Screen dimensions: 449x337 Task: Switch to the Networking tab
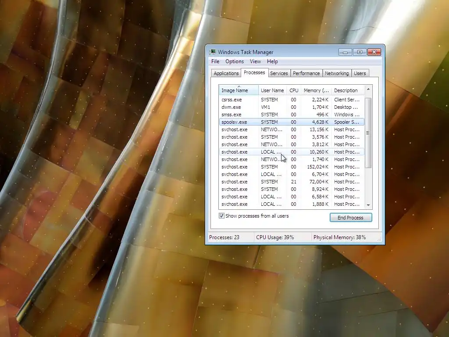[x=337, y=73]
